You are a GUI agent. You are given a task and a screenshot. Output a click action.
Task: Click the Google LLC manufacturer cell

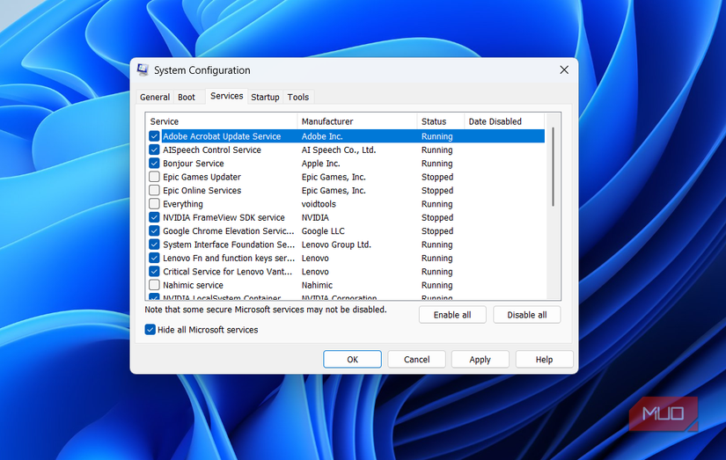point(323,230)
